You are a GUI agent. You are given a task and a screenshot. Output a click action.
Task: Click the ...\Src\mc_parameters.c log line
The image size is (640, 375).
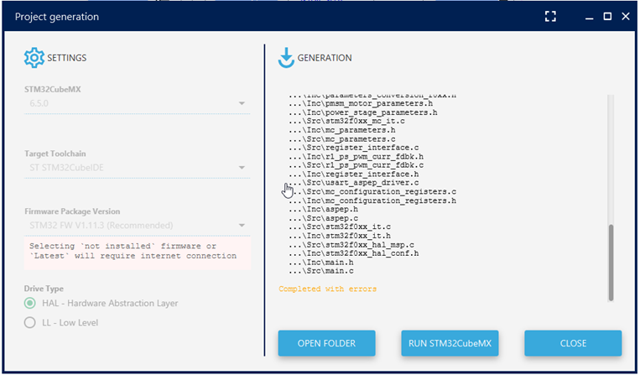(x=342, y=139)
